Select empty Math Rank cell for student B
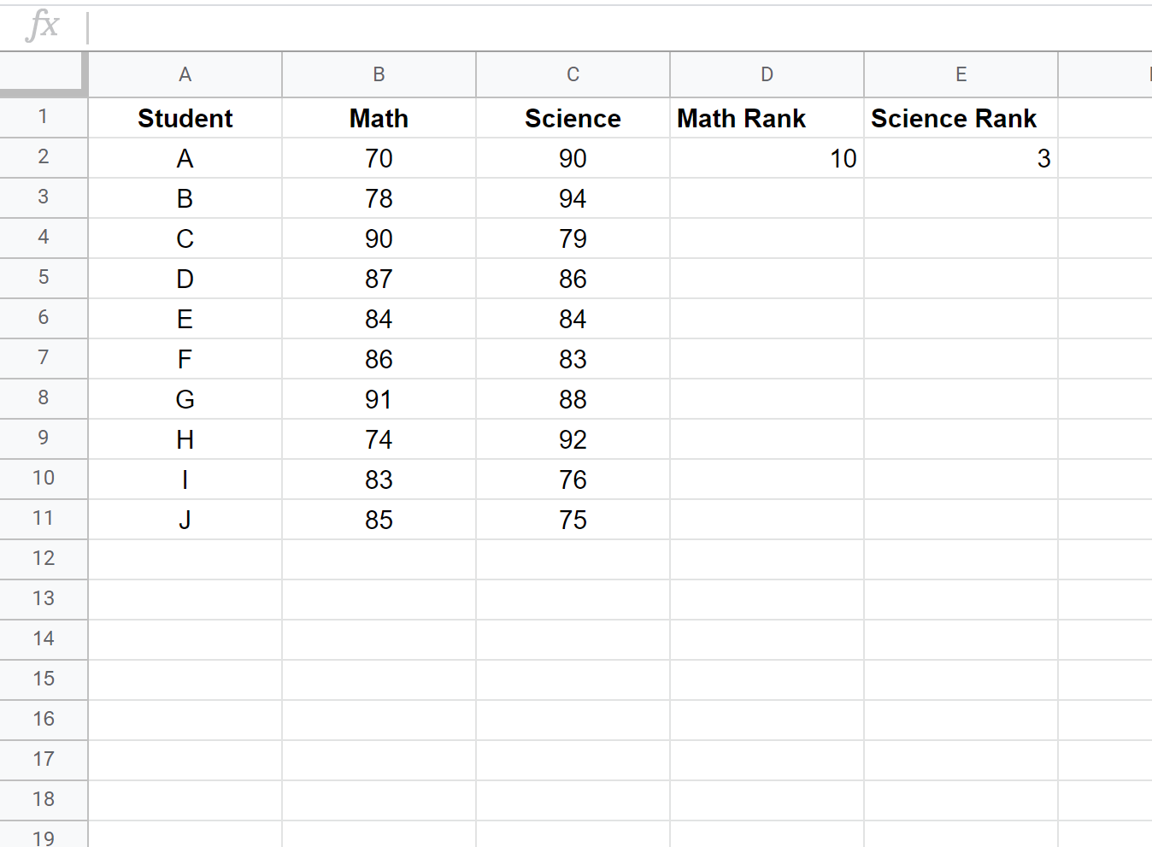 [x=767, y=198]
